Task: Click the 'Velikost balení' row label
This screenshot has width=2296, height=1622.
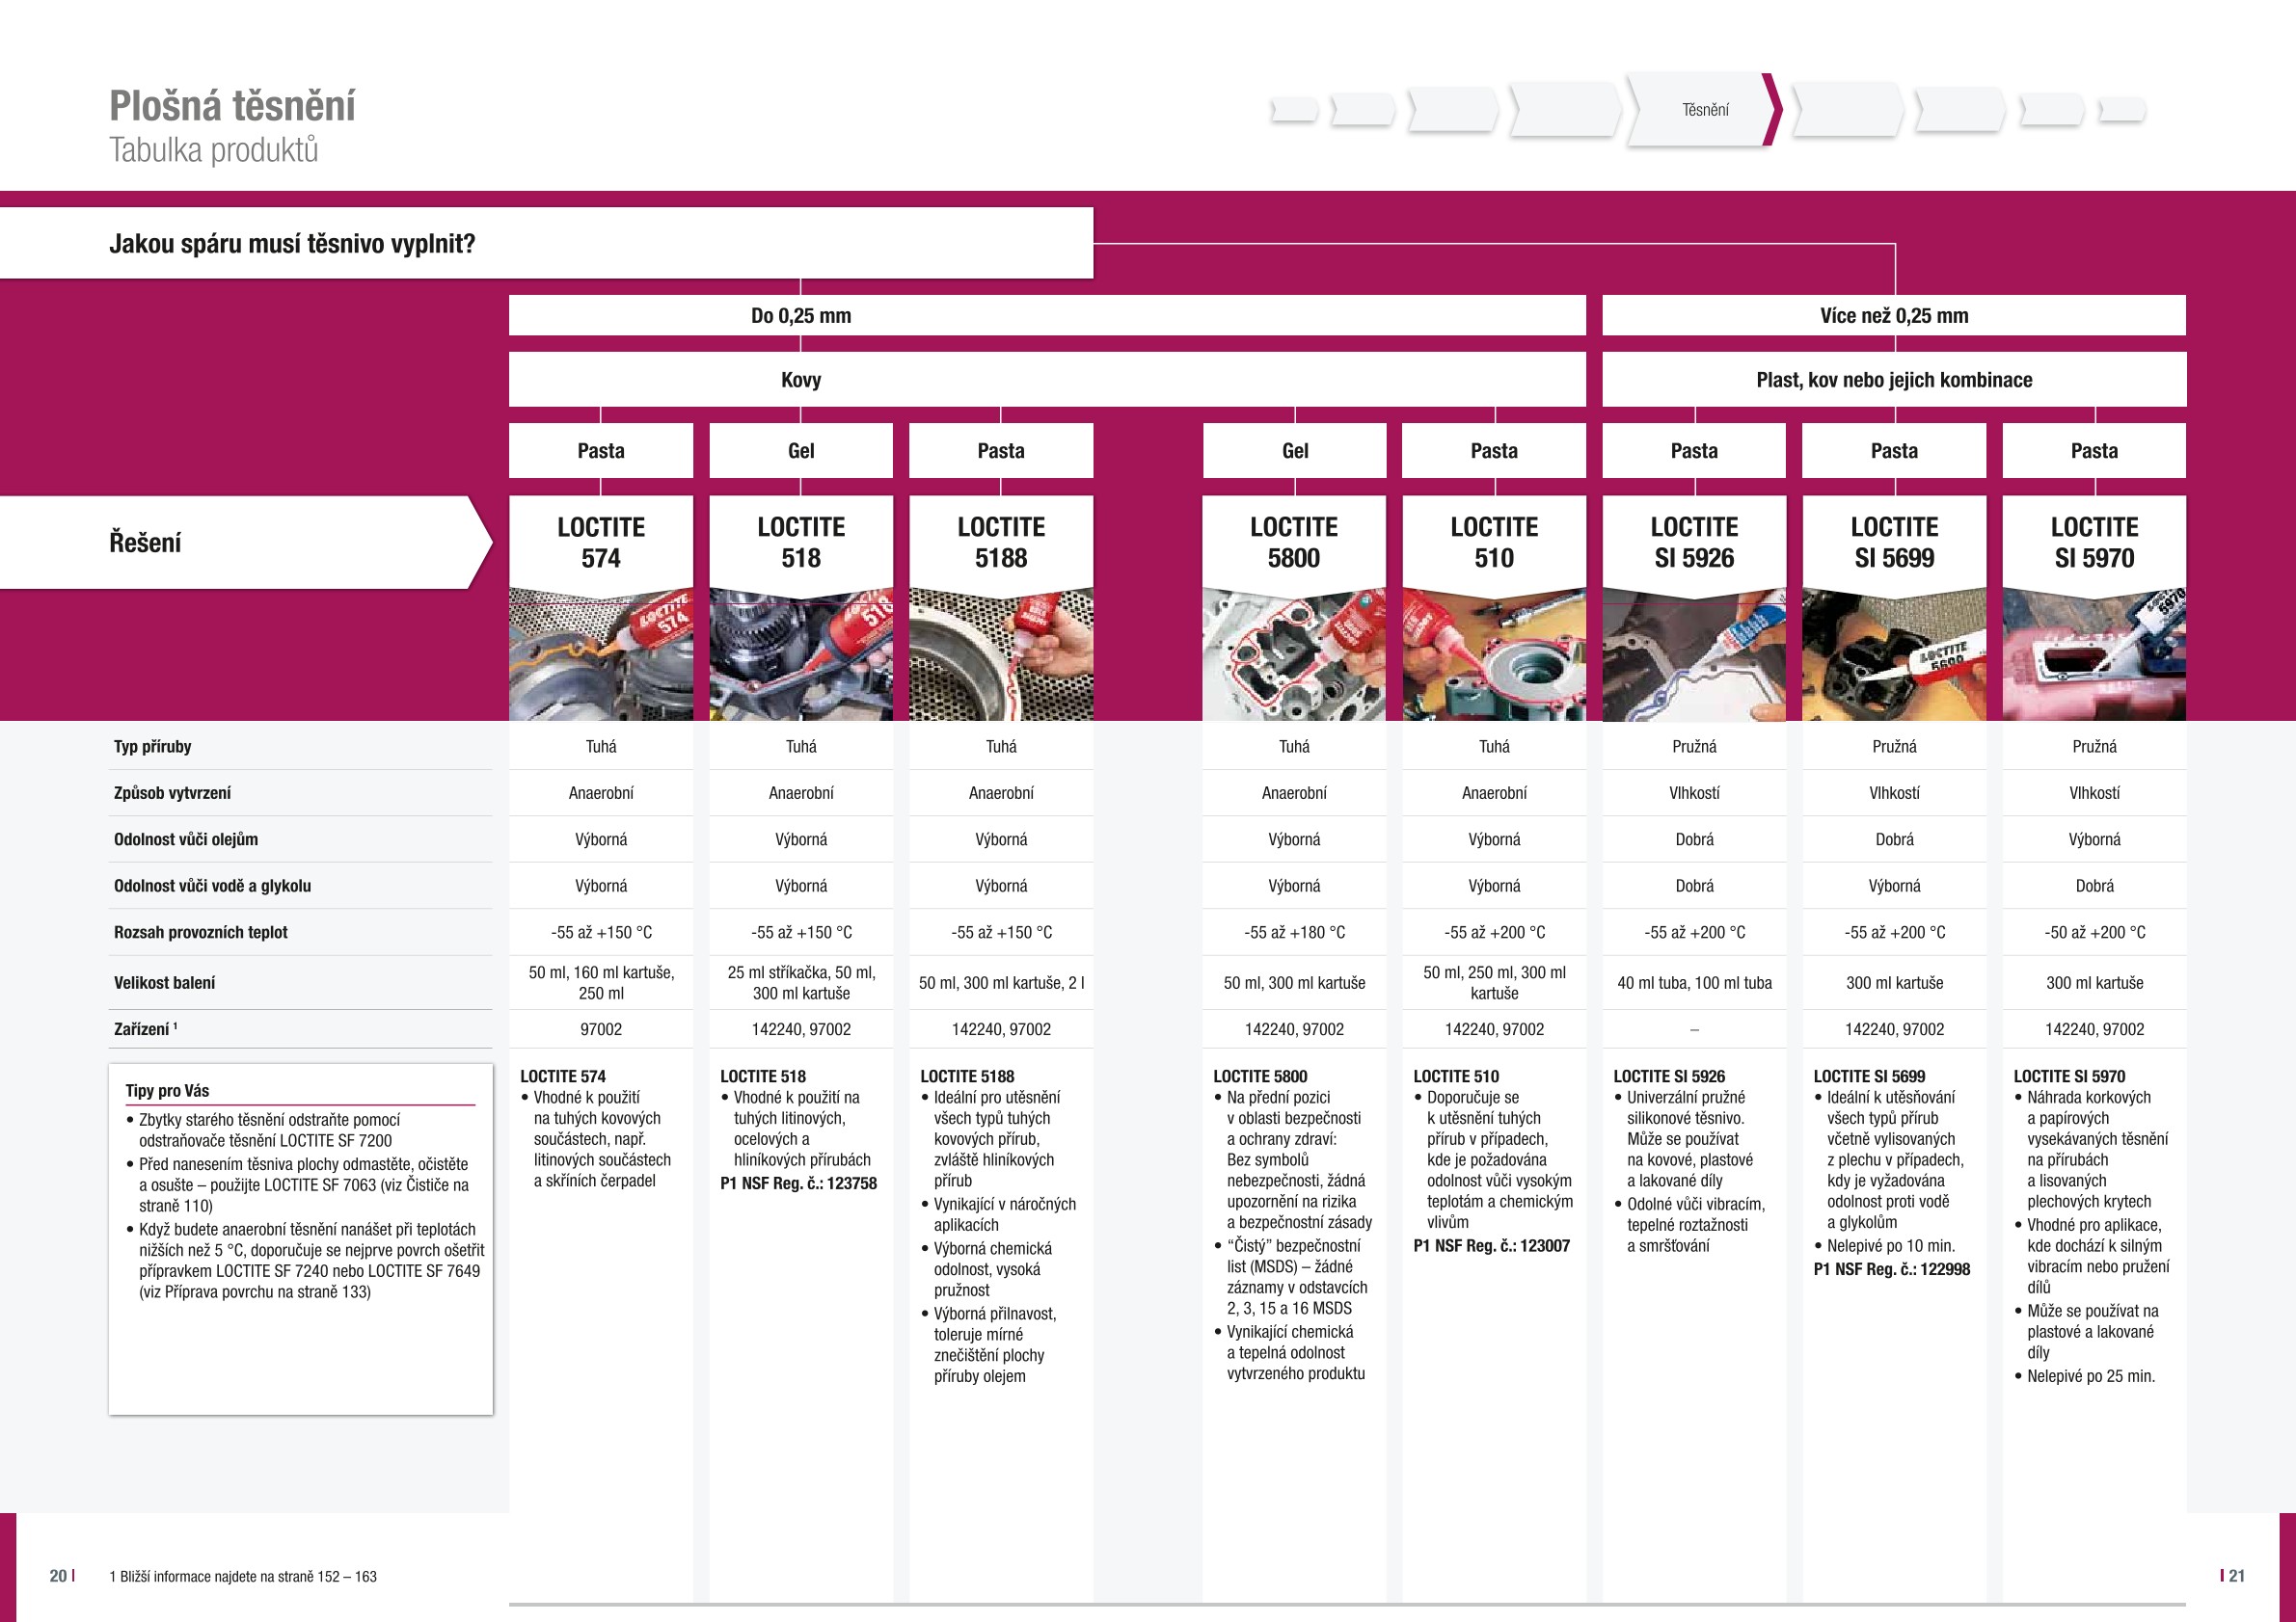Action: click(164, 982)
